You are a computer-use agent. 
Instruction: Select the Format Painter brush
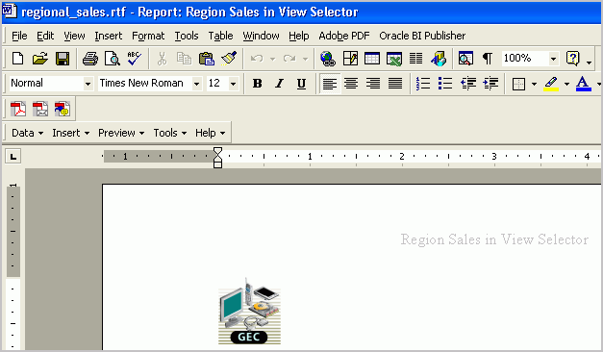229,59
